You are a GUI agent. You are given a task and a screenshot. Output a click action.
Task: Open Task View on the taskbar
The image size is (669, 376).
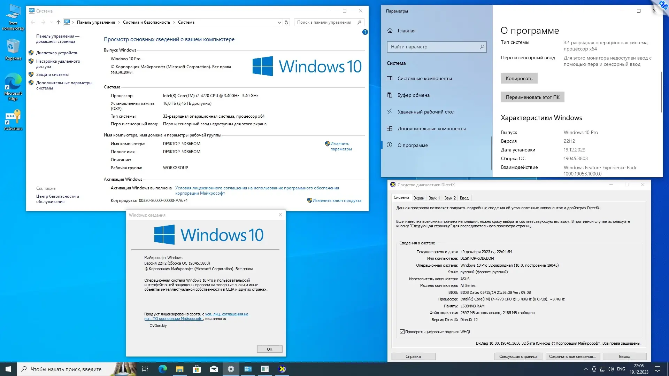click(145, 369)
